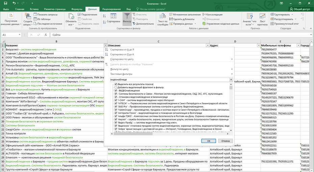314x172 pixels.
Task: Click Обновить все
Action: 71,19
